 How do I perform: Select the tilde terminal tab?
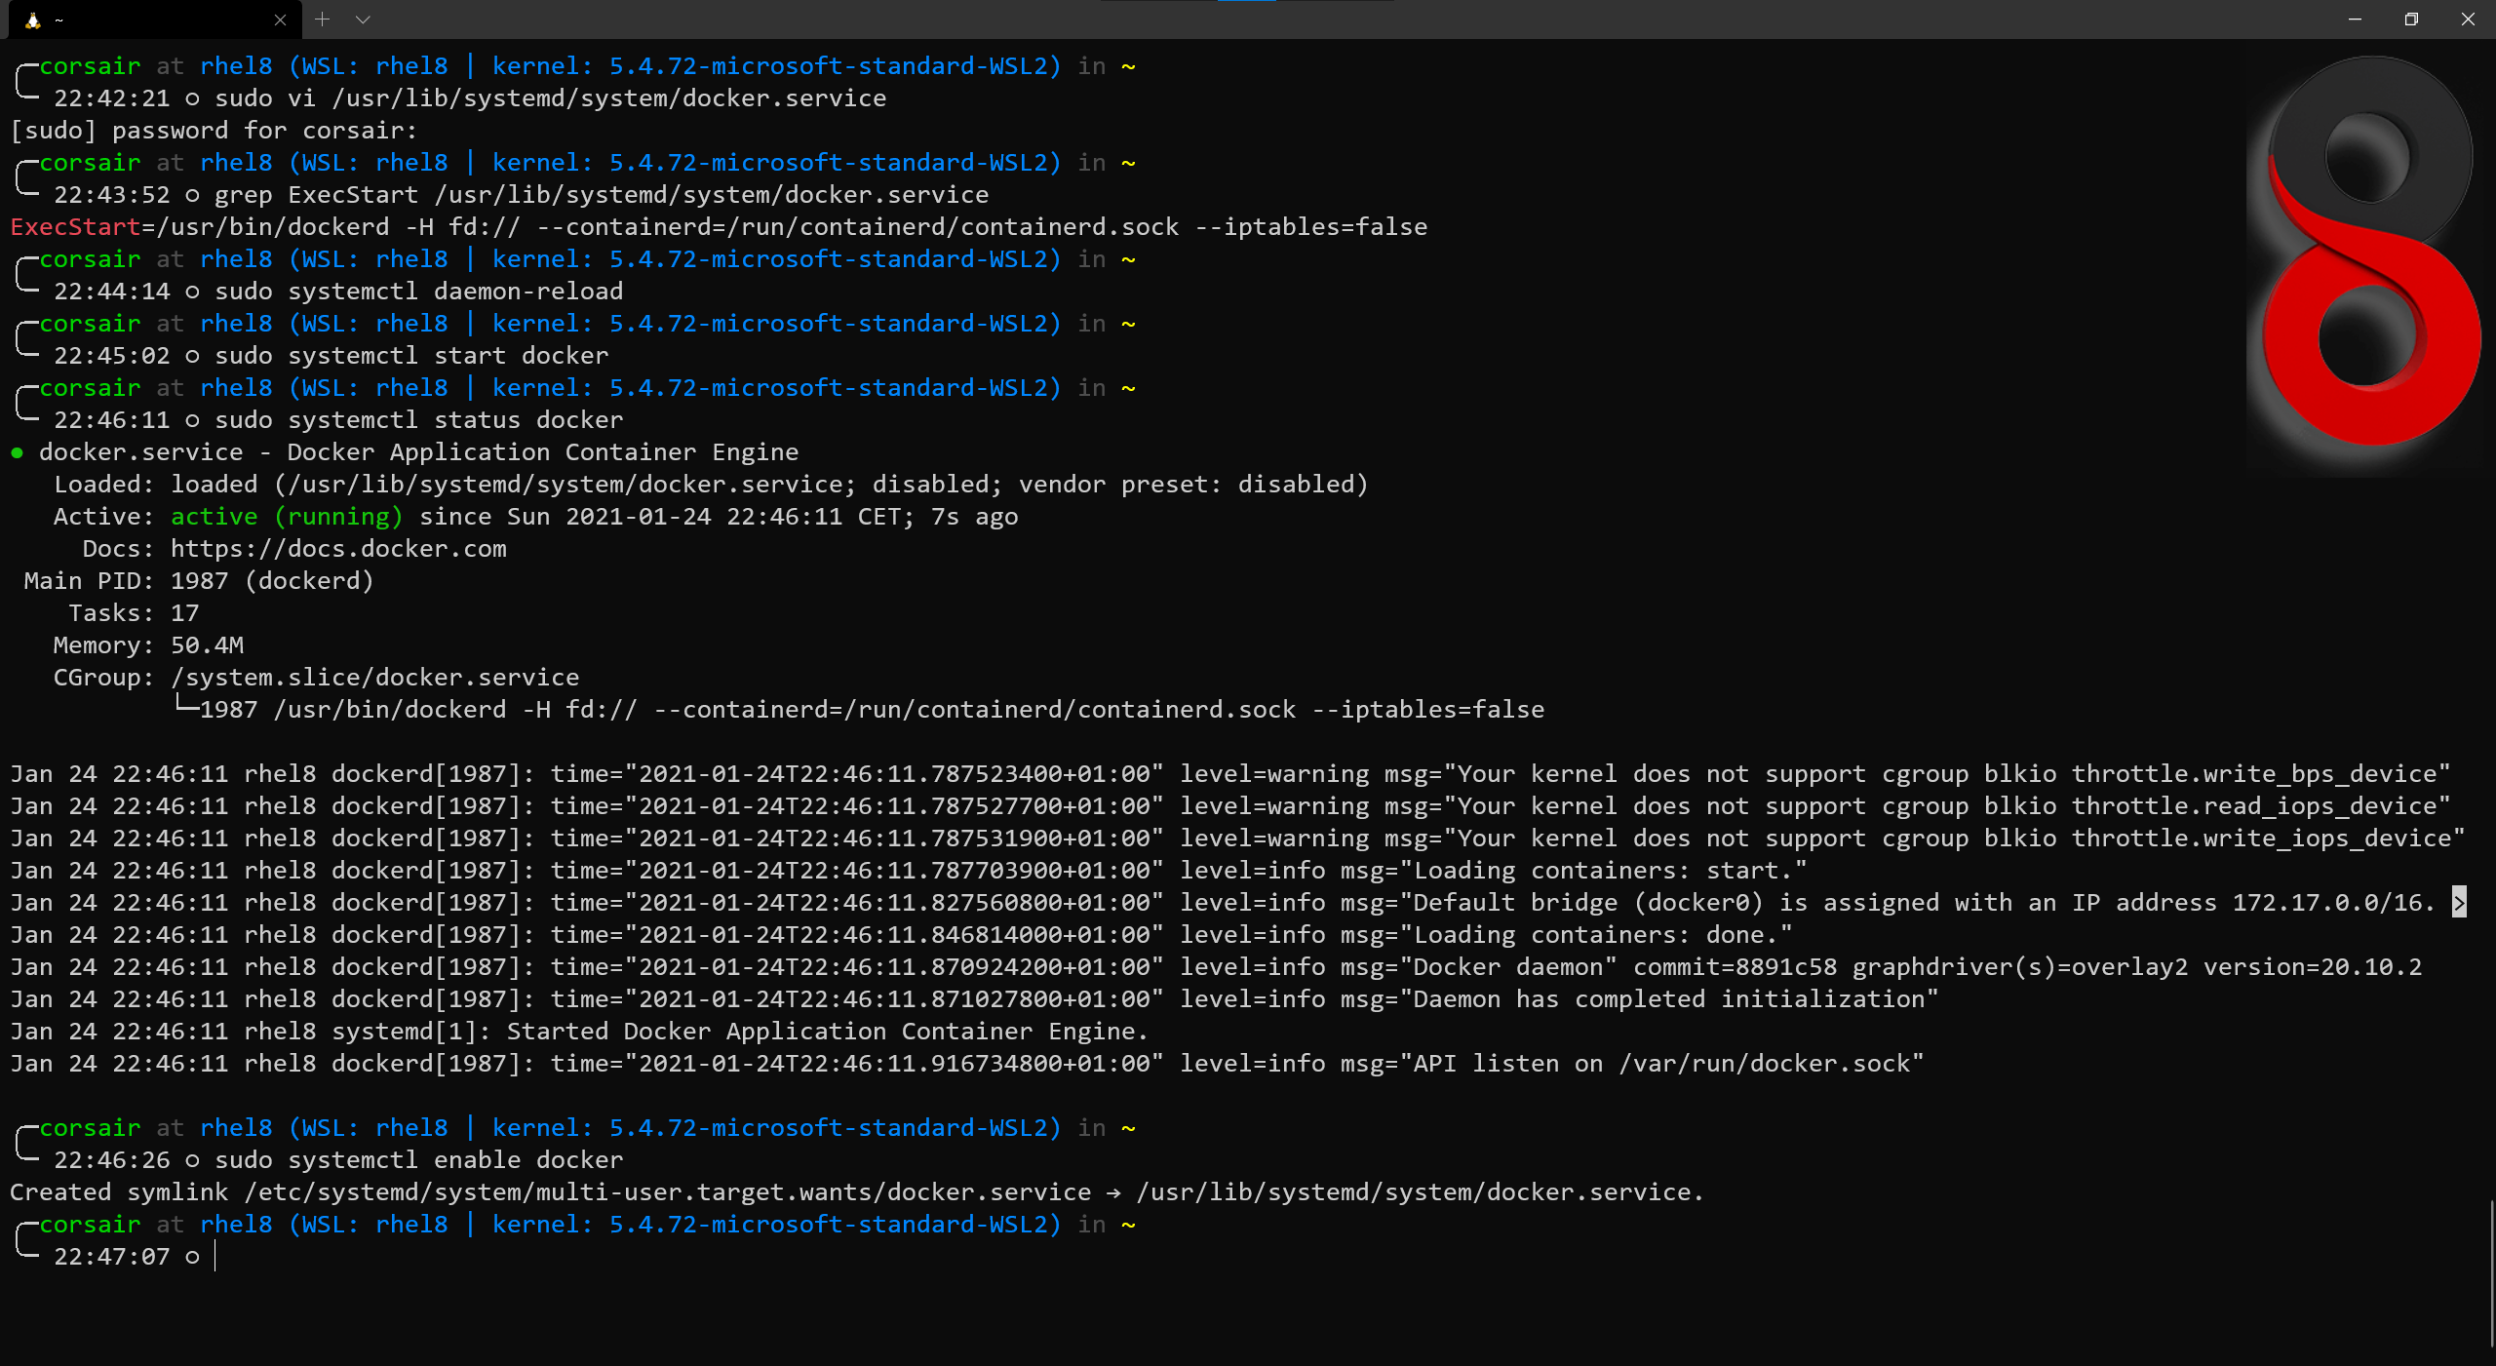click(146, 20)
